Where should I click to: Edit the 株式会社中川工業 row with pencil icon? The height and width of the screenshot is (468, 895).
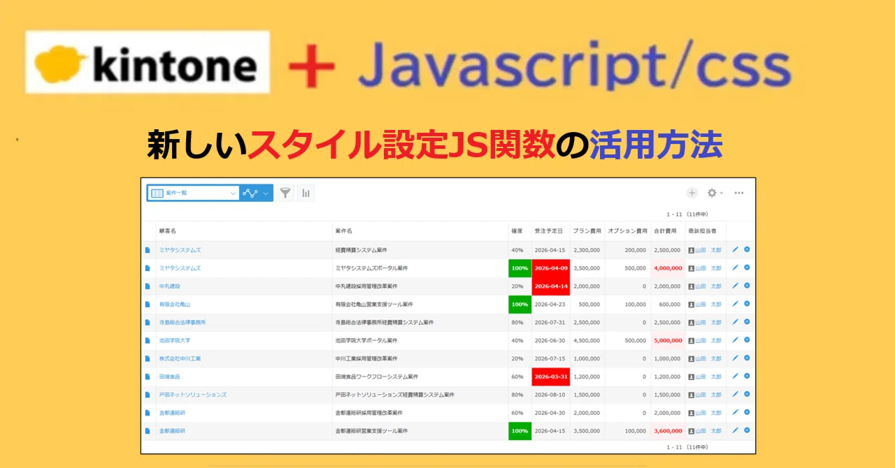click(735, 358)
